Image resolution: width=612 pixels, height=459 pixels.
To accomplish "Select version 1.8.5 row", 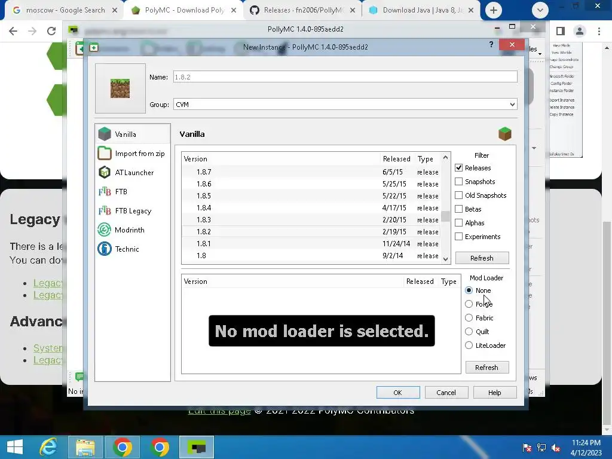I will [x=311, y=196].
